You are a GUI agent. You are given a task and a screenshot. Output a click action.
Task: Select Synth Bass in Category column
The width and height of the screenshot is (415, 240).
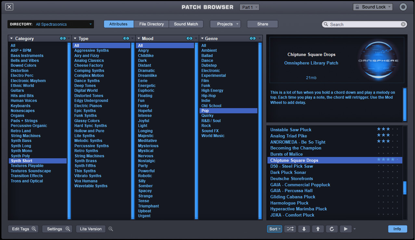(21, 141)
